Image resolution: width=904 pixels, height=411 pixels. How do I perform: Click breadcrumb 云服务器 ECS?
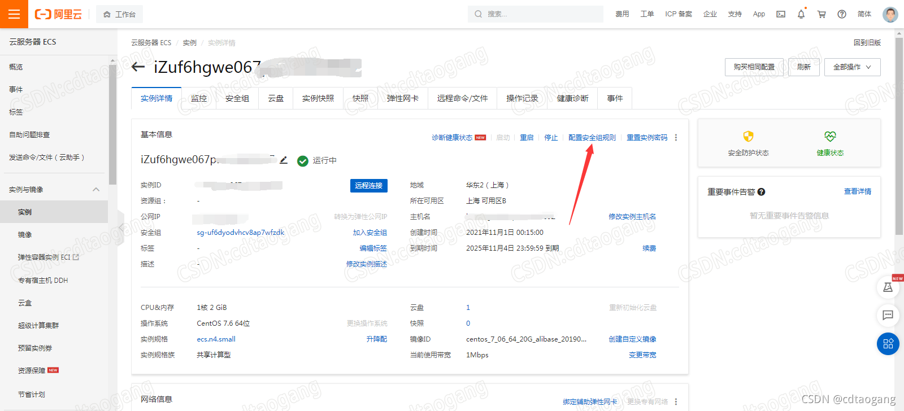point(151,43)
